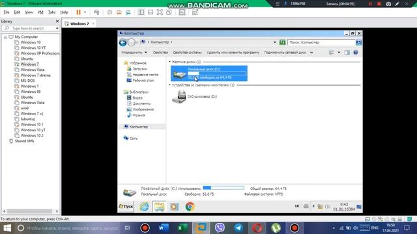
Task: Click the Revert to snapshot icon
Action: 119,12
